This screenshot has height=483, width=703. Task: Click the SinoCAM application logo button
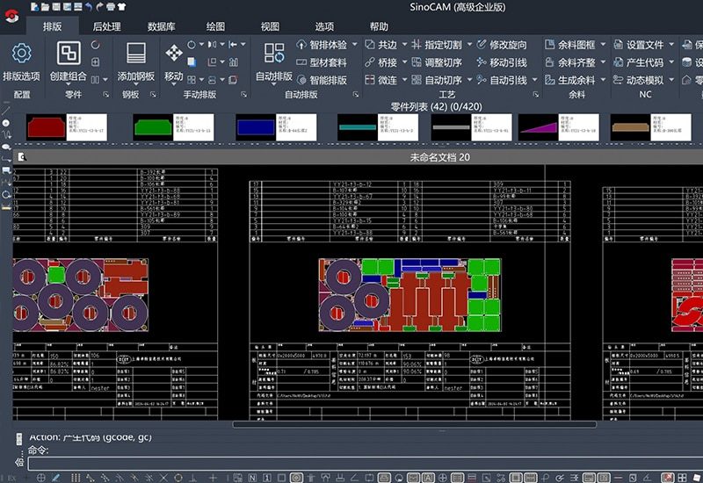click(x=11, y=16)
